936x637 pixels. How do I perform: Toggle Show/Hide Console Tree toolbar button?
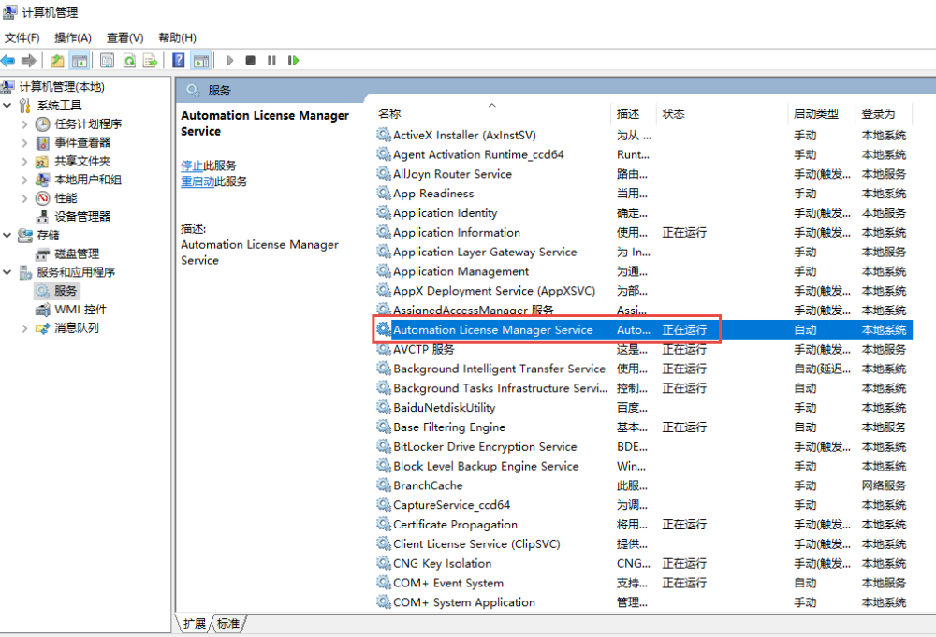[x=80, y=61]
